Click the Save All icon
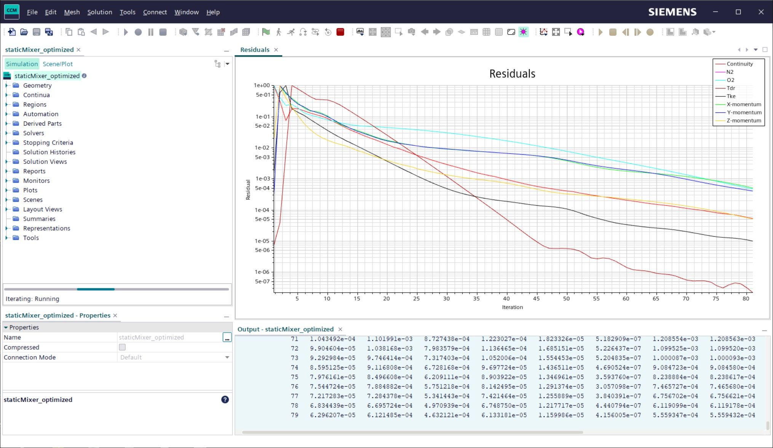This screenshot has width=773, height=448. (49, 32)
